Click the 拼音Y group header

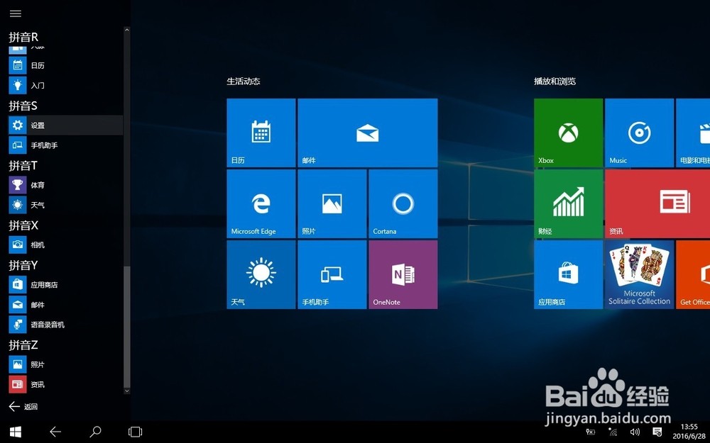click(23, 265)
